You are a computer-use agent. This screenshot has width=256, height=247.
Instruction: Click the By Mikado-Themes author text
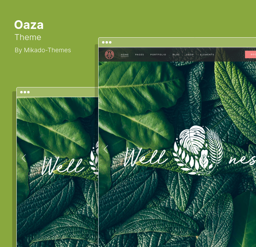click(43, 50)
